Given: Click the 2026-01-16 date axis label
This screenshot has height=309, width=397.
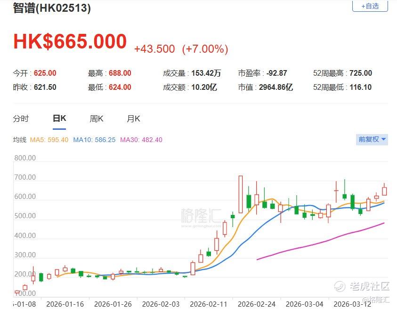Looking at the screenshot, I should pos(65,304).
